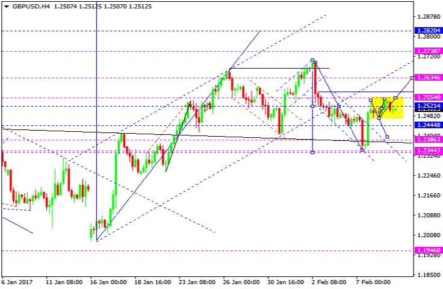Screen dimensions: 443x289
Task: Open the chart menu triangle beside GBPUSD
Action: click(x=7, y=6)
